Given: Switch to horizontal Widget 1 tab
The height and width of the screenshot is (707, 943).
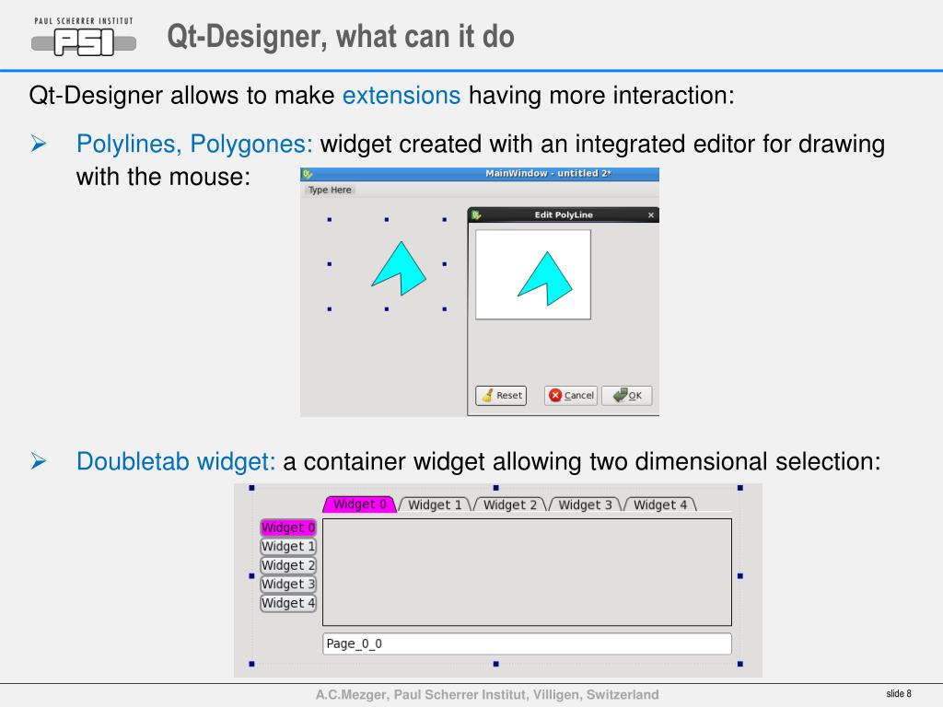Looking at the screenshot, I should point(435,505).
